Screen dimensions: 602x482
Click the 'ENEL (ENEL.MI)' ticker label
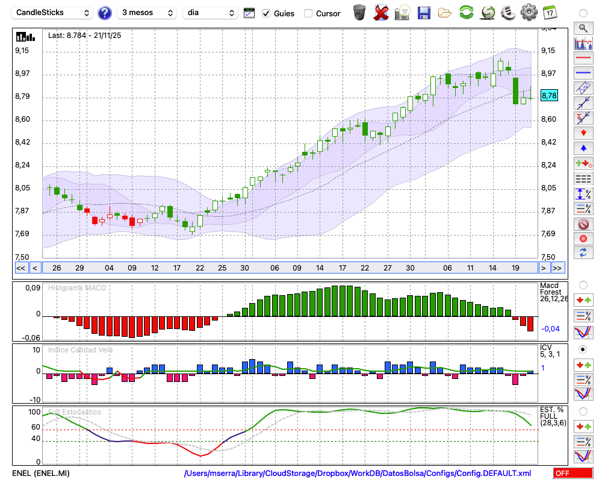pyautogui.click(x=41, y=473)
